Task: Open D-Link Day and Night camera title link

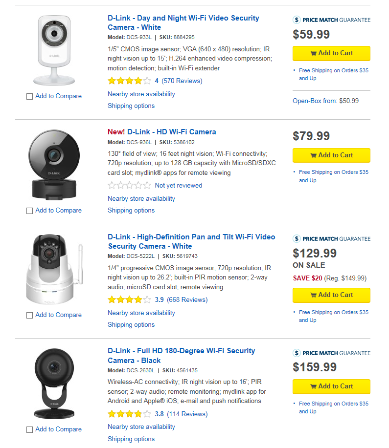Action: point(183,22)
